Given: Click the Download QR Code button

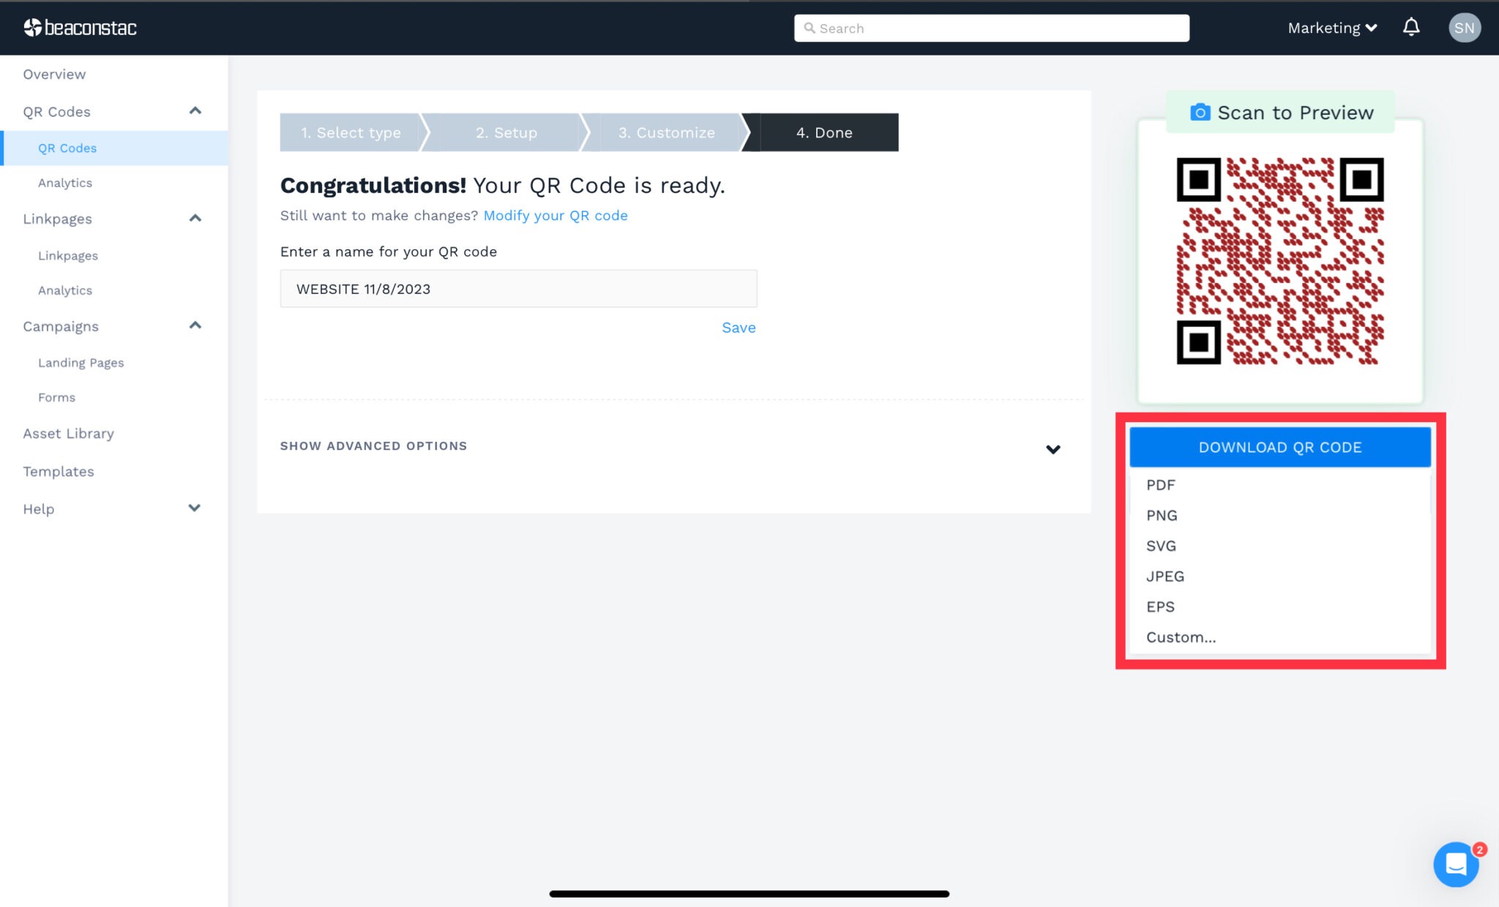Looking at the screenshot, I should [x=1279, y=446].
